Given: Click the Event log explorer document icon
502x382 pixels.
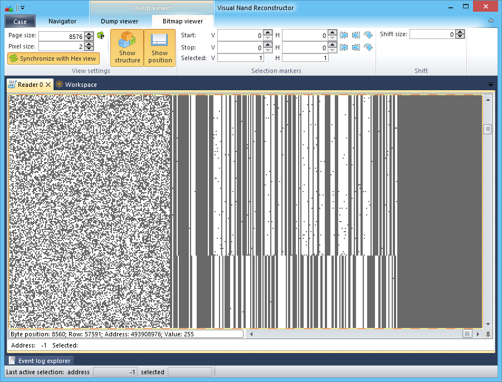Looking at the screenshot, I should pos(12,360).
